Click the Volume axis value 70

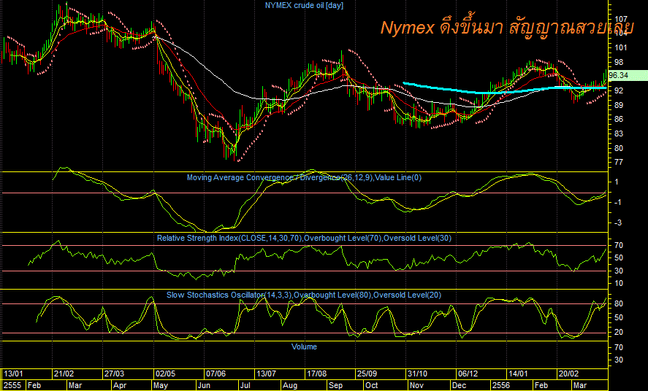point(619,348)
